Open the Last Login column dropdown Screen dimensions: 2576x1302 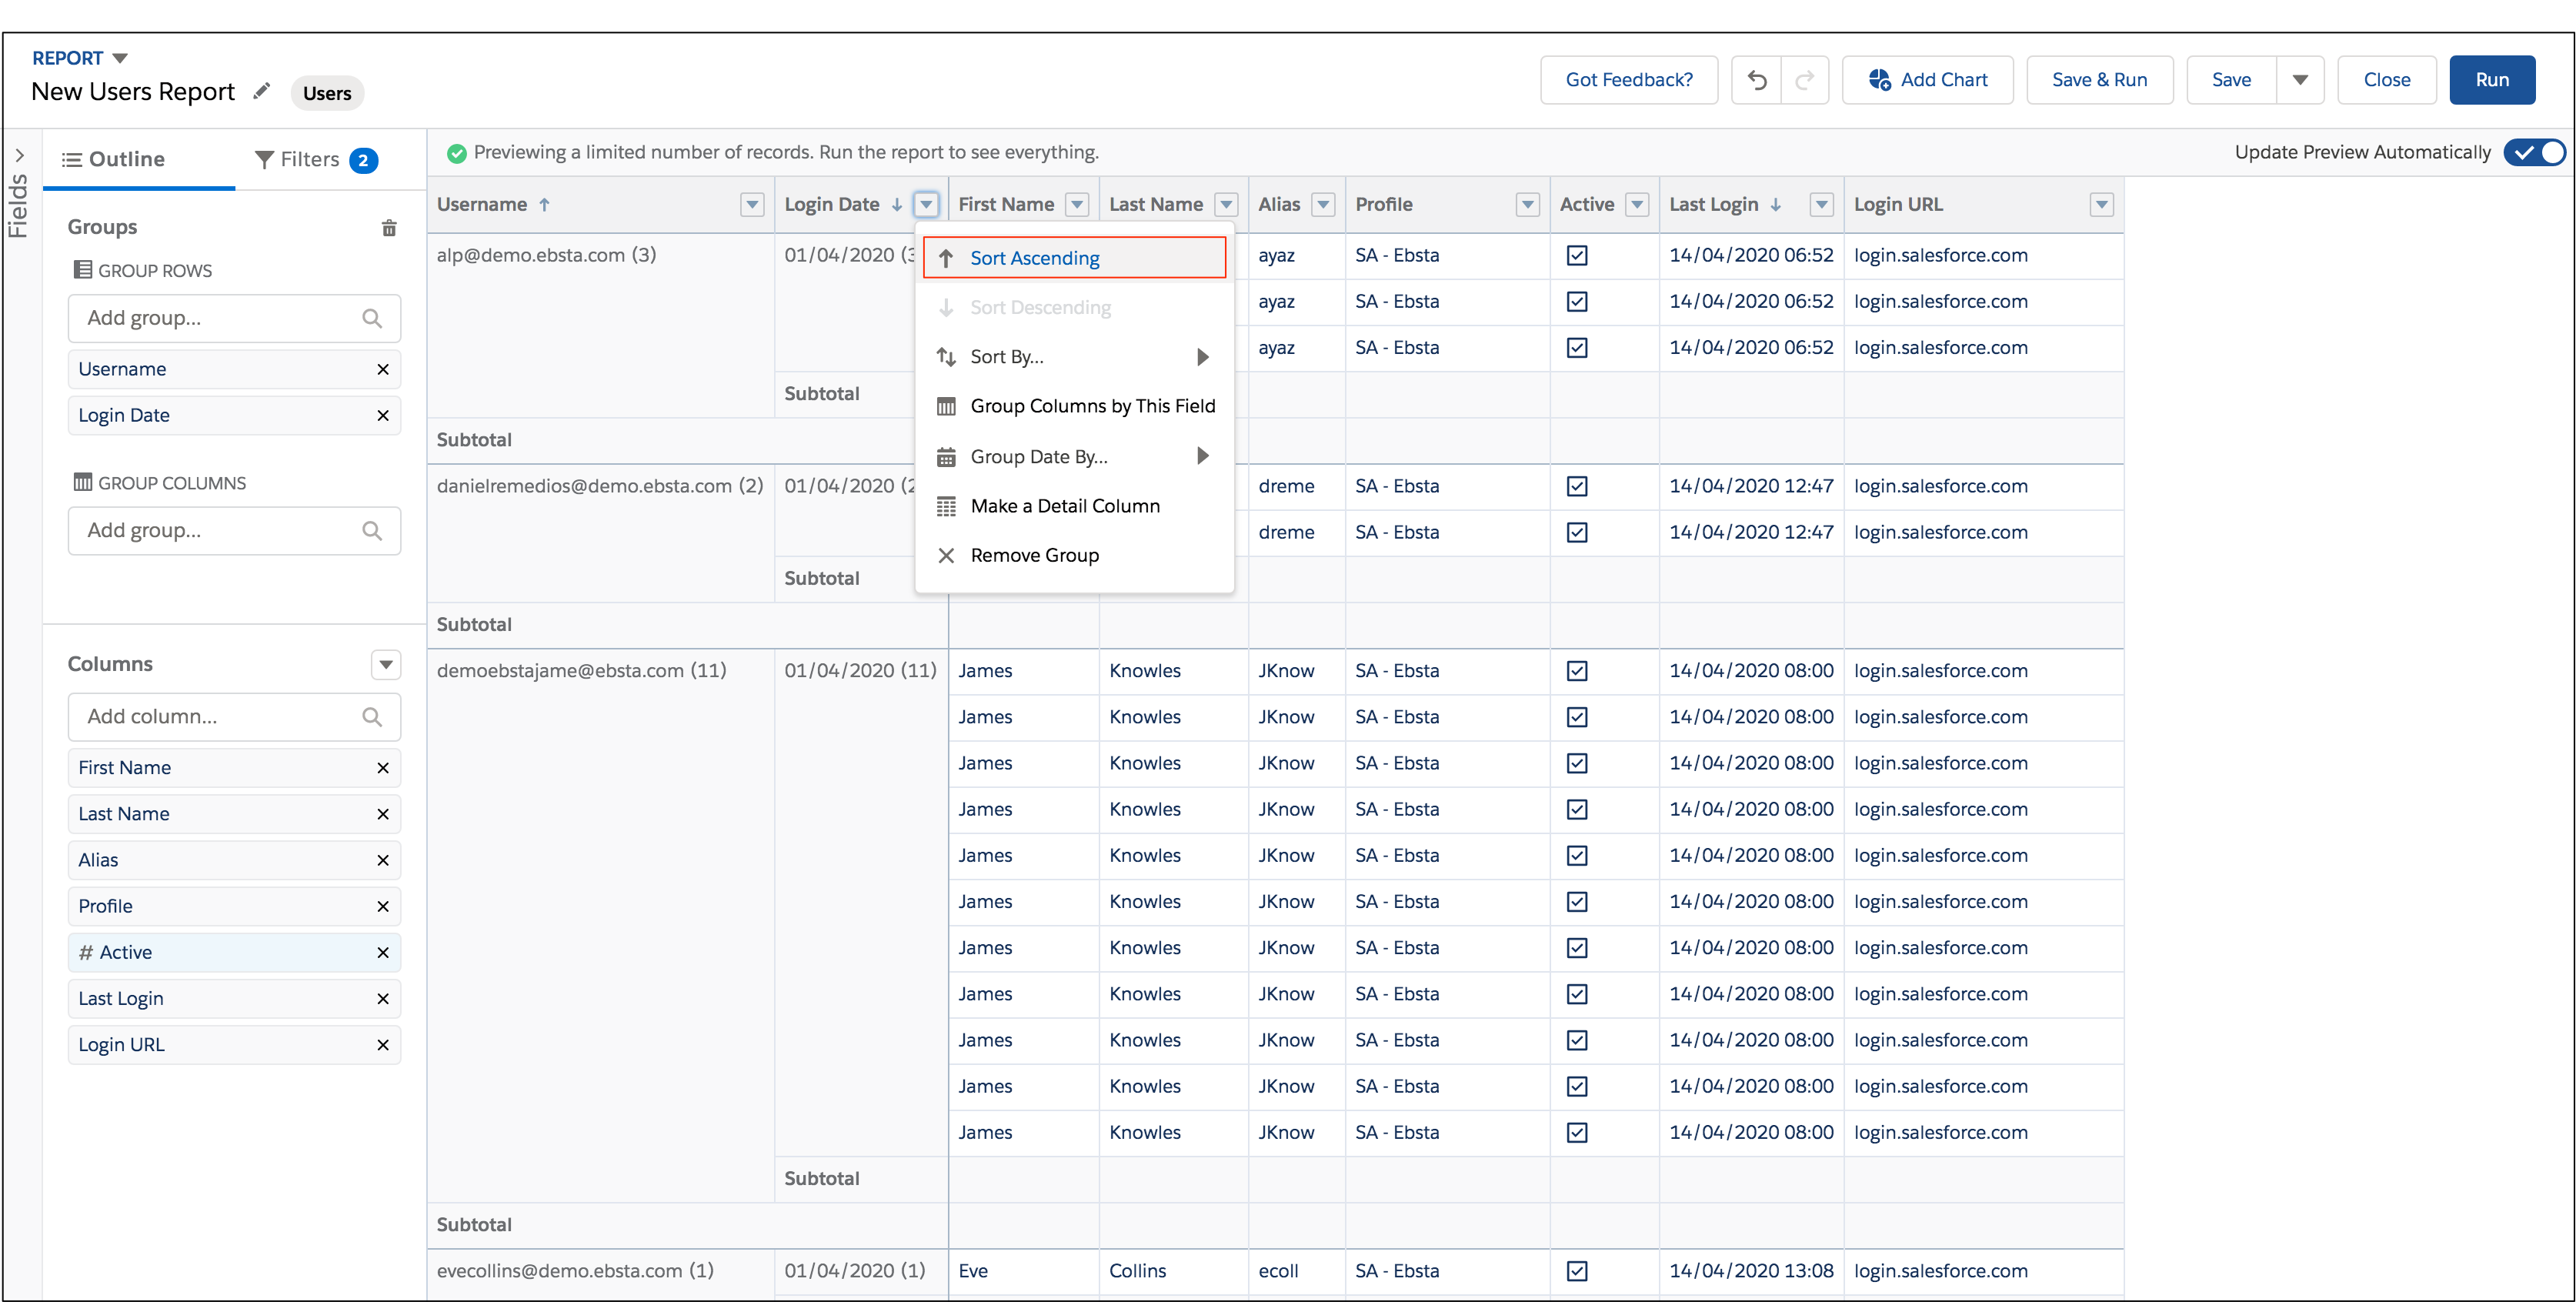point(1822,205)
